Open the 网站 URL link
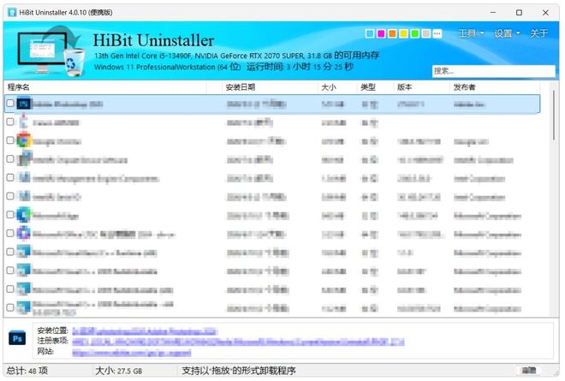The image size is (565, 381). (132, 353)
